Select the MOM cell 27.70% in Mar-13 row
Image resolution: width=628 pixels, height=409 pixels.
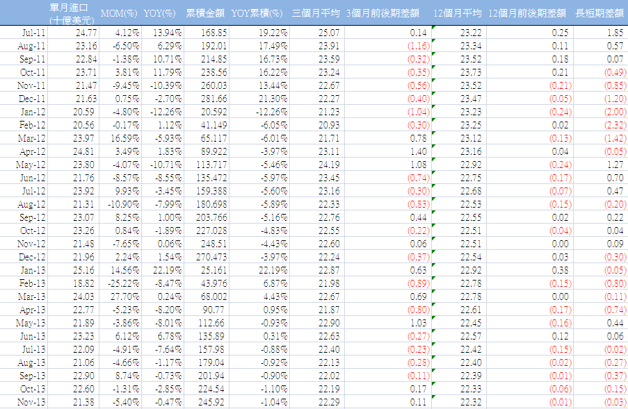pos(125,297)
